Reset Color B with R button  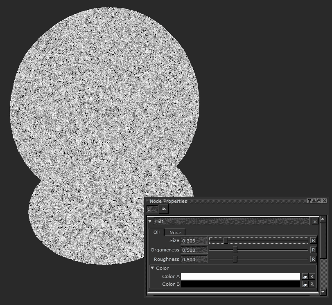coord(312,284)
